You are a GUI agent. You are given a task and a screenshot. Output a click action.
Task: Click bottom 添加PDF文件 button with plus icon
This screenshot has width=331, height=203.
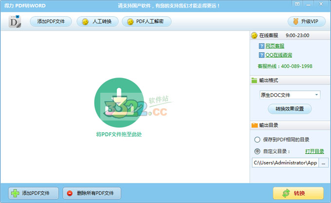click(34, 193)
